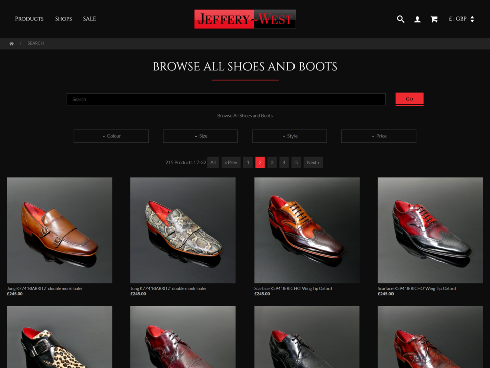Go to the Next page
490x368 pixels.
(313, 162)
